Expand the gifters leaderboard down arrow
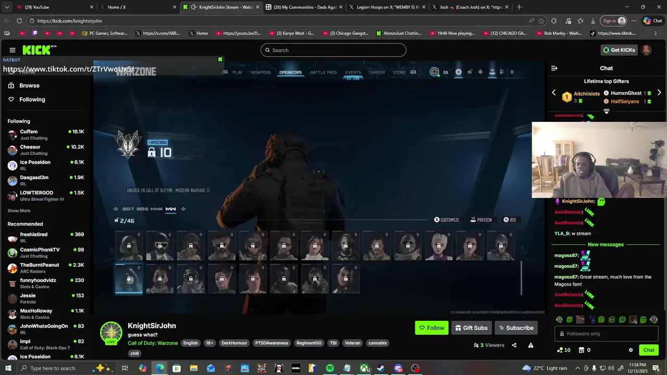667x375 pixels. coord(607,111)
